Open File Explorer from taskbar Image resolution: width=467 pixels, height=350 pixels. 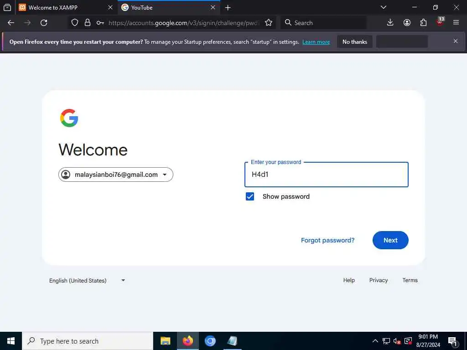pyautogui.click(x=165, y=341)
